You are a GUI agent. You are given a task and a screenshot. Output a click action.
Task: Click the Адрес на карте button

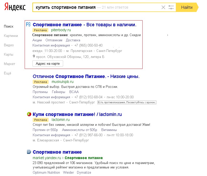point(48,63)
